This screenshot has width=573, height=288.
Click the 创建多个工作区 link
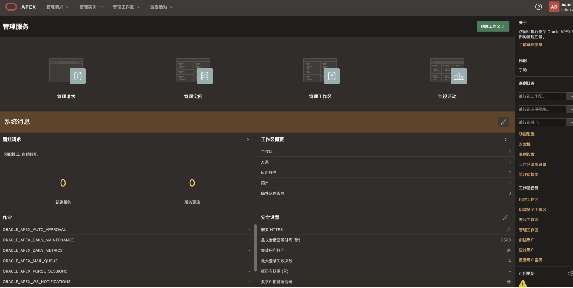click(x=532, y=210)
